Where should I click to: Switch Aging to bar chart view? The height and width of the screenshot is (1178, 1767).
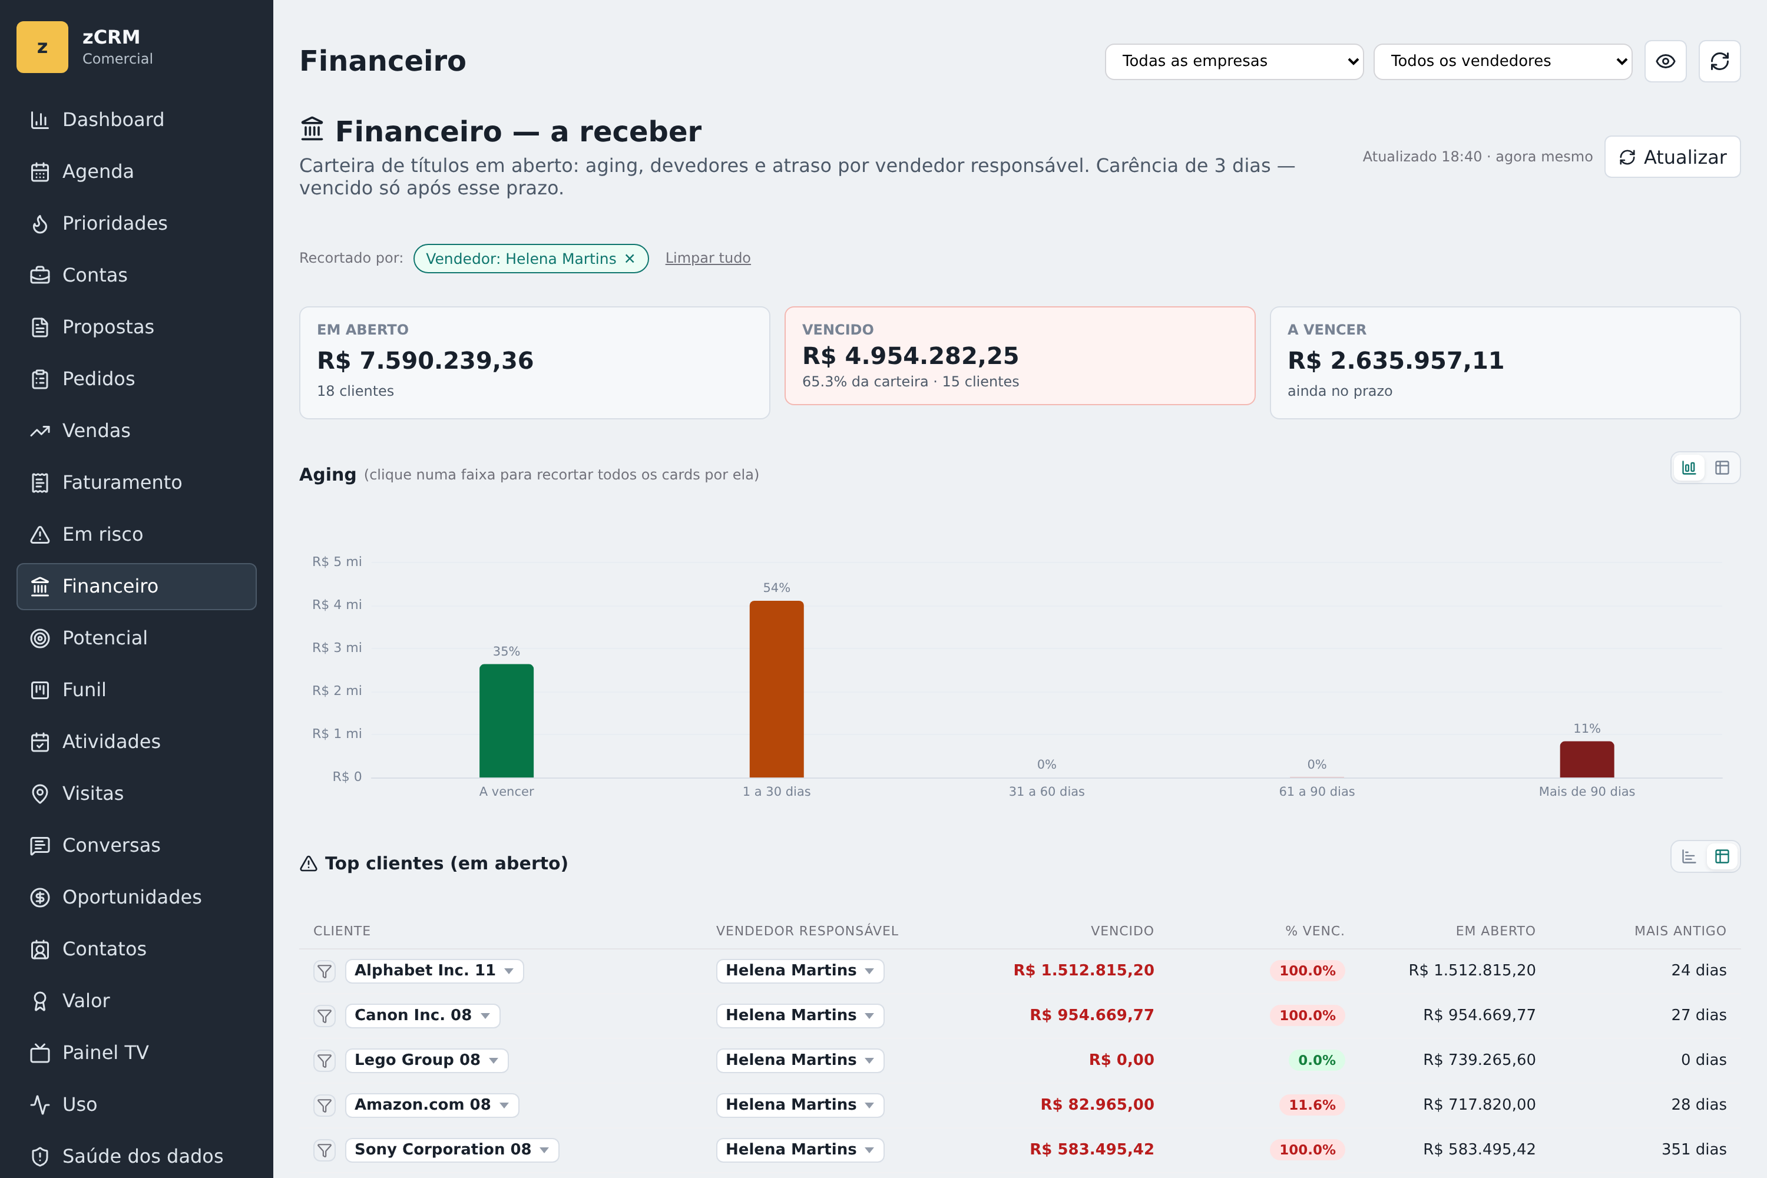click(1689, 467)
